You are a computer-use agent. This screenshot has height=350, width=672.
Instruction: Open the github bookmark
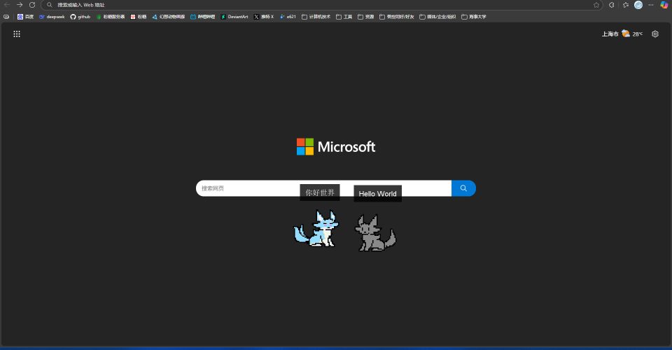point(80,16)
